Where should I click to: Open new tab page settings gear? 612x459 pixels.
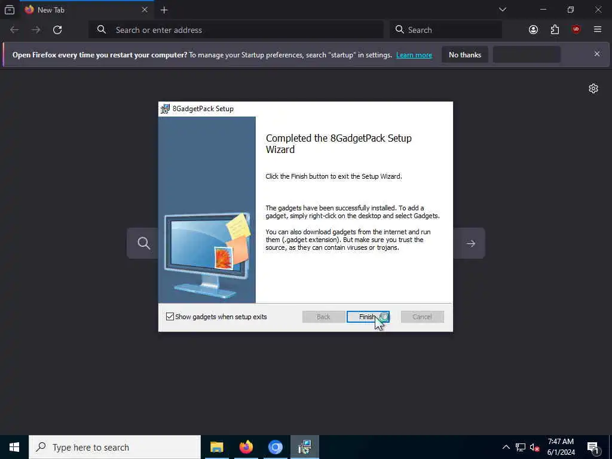tap(593, 88)
